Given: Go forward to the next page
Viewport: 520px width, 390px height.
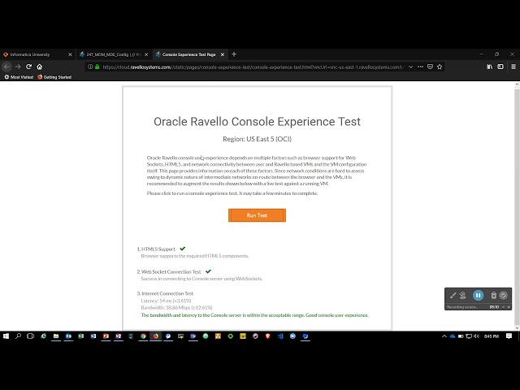Looking at the screenshot, I should [x=18, y=67].
